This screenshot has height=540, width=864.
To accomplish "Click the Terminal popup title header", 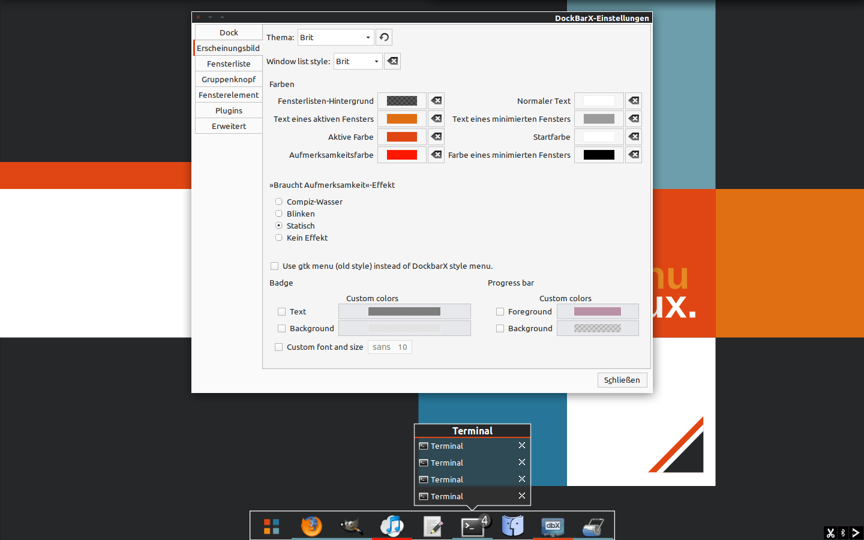I will click(473, 431).
